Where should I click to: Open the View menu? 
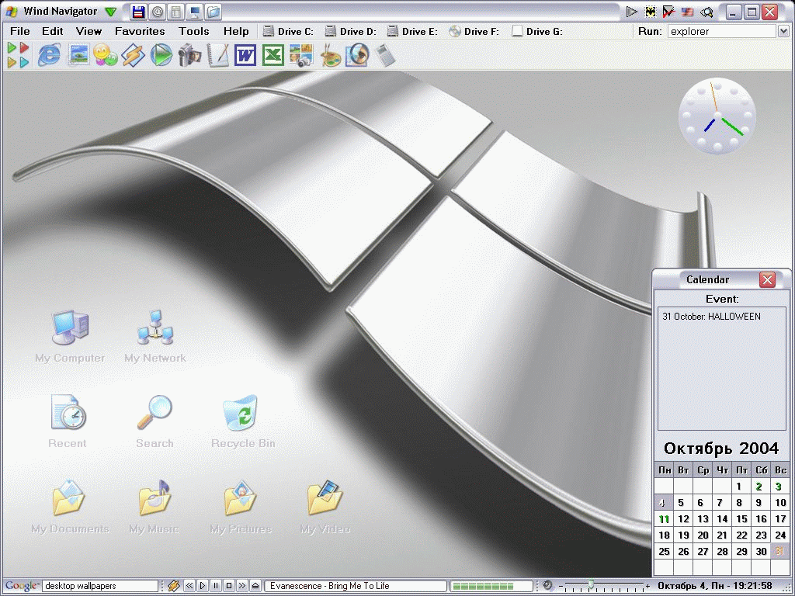point(89,31)
